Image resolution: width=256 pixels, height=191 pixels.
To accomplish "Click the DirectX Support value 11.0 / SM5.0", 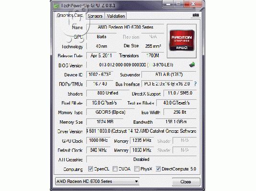I will click(x=180, y=93).
